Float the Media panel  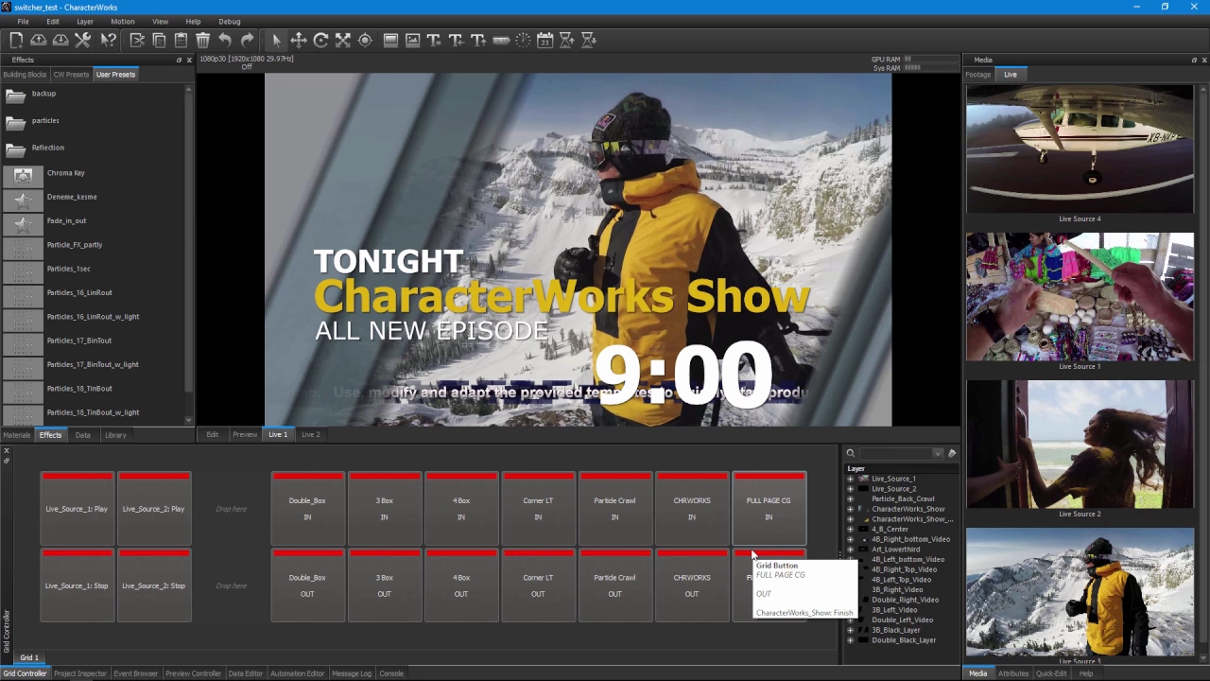coord(1193,60)
